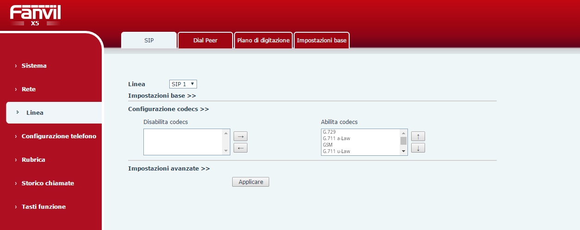Click the Applicare button
The image size is (580, 230).
[251, 182]
